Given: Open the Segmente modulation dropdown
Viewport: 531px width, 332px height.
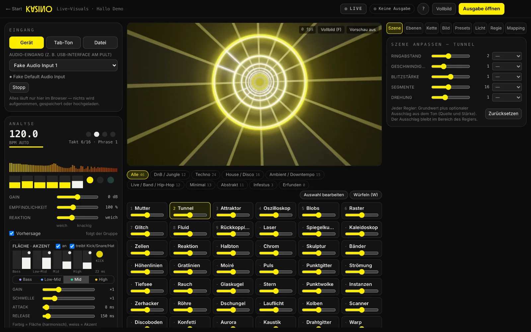Looking at the screenshot, I should coord(507,87).
